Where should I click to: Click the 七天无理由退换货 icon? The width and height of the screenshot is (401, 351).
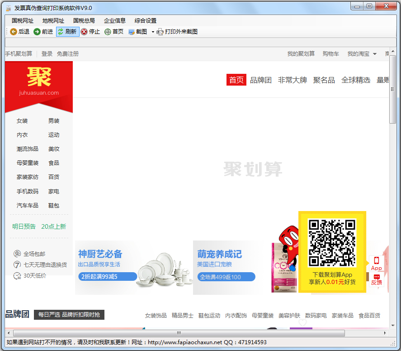(x=17, y=264)
